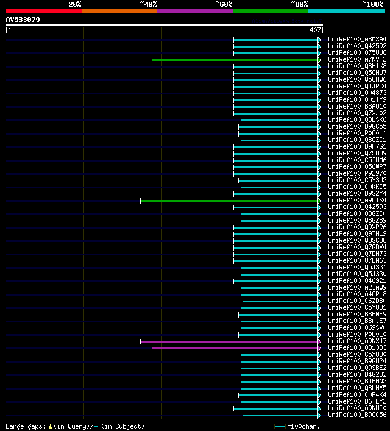This screenshot has height=431, width=390.
Task: Open the UniRef100_Q5QHW7 hit label
Action: pos(357,73)
